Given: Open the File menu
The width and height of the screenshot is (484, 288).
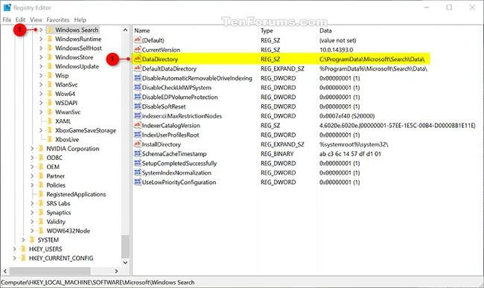Looking at the screenshot, I should coord(7,20).
